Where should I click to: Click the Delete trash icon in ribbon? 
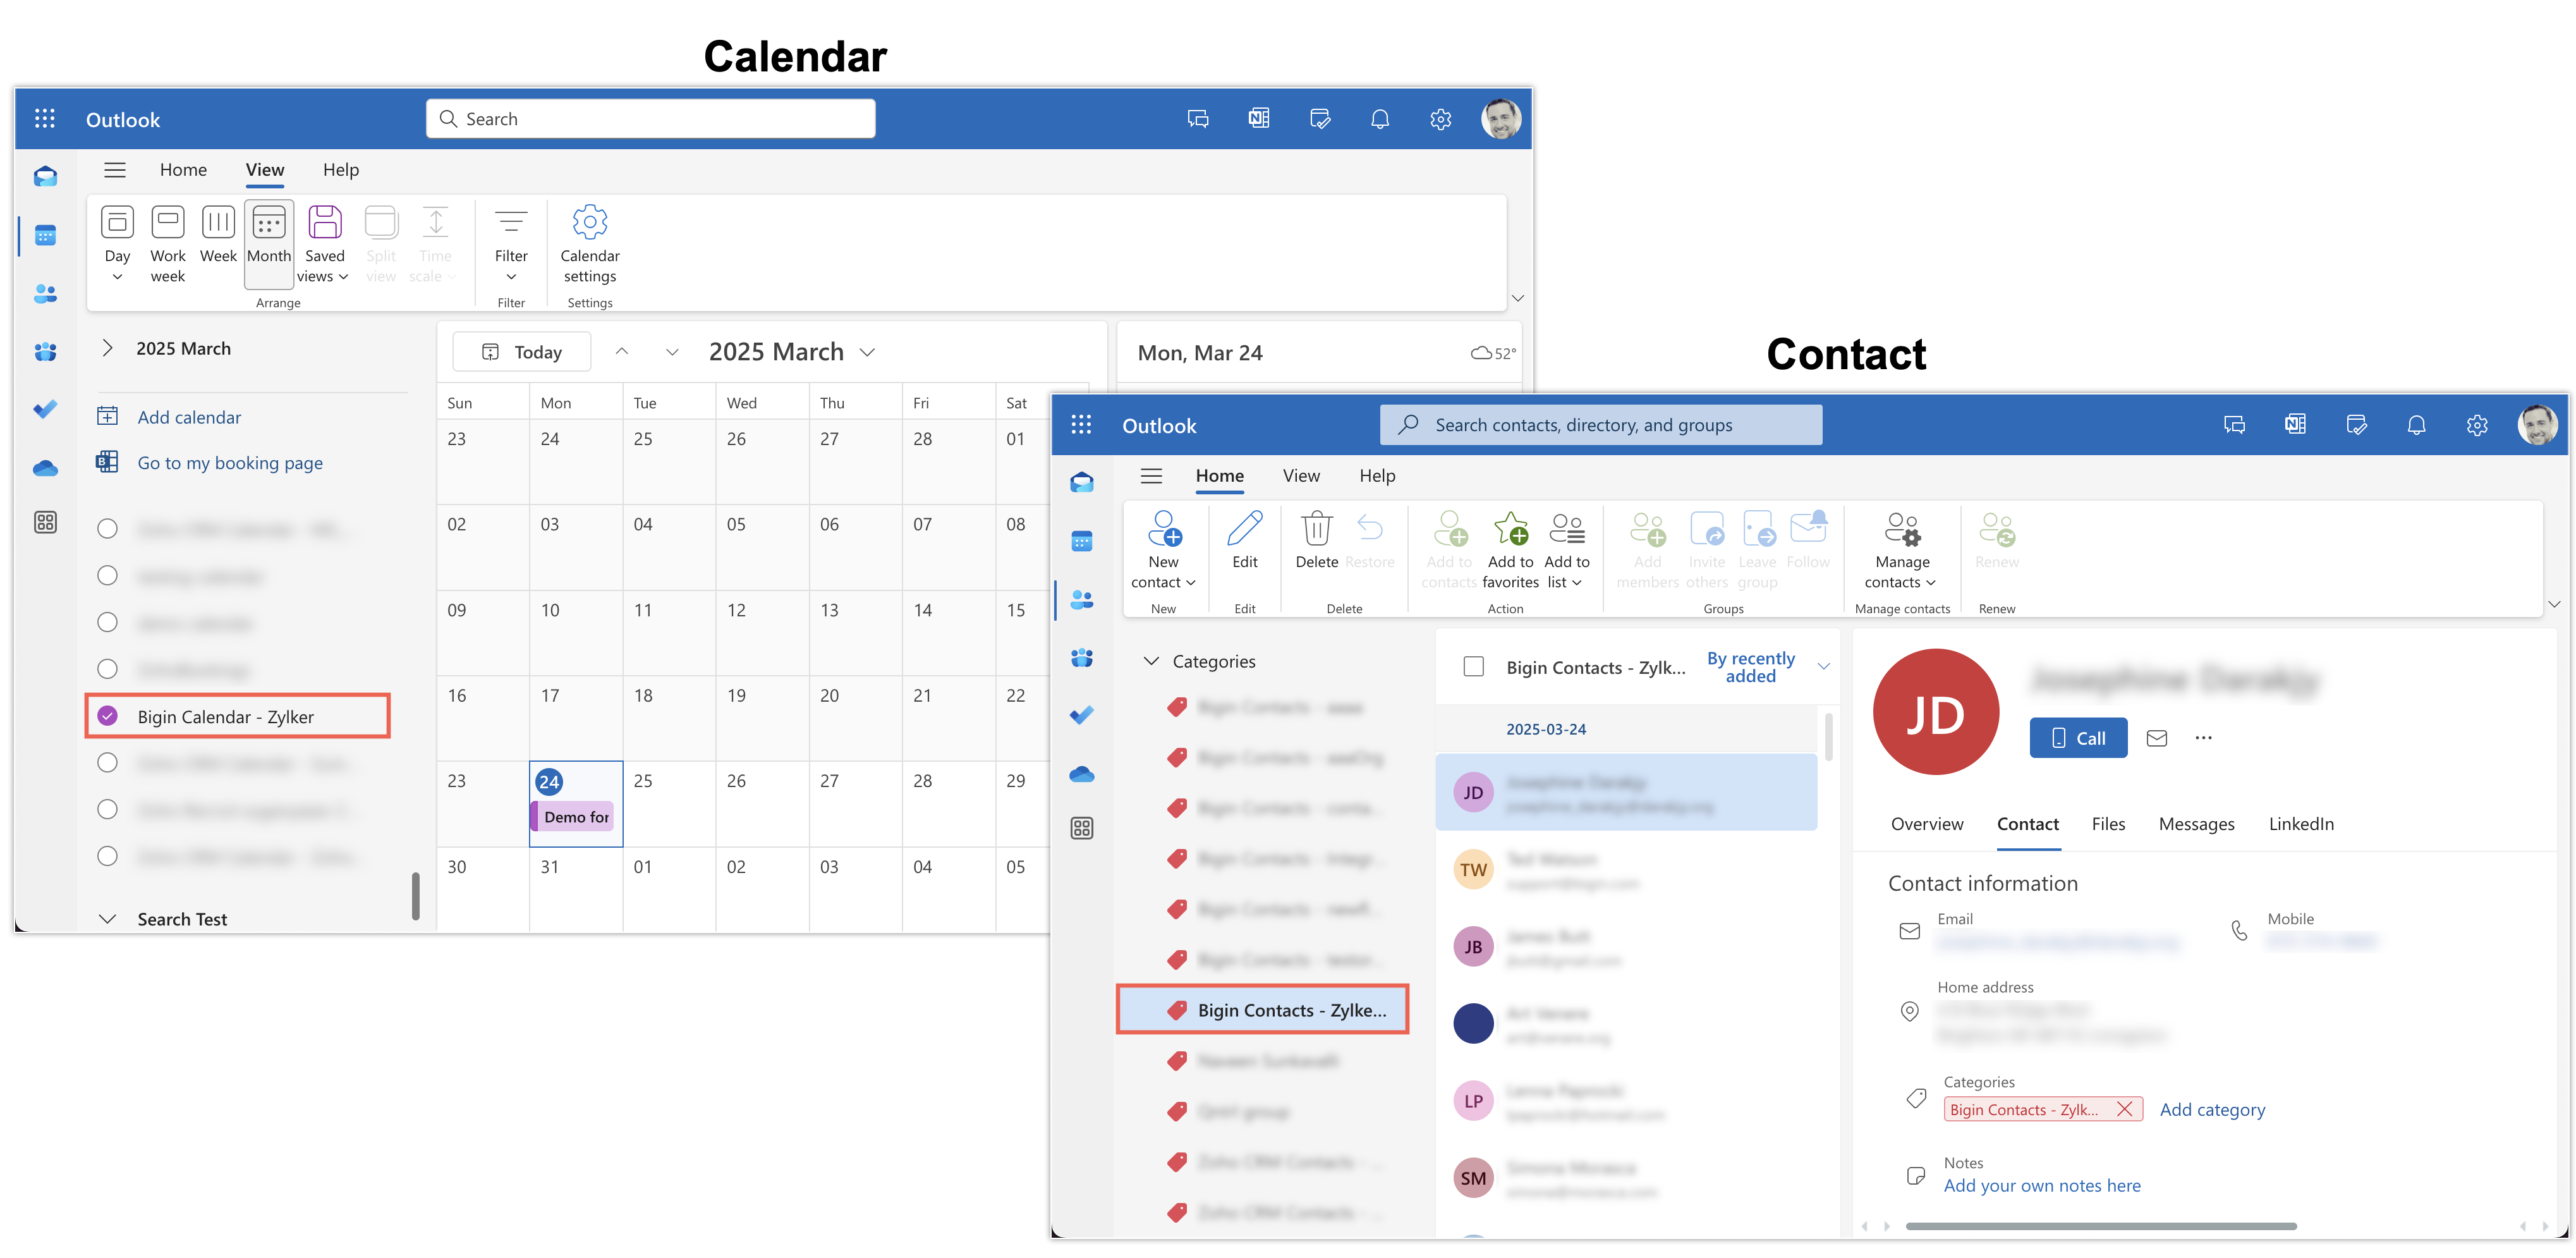(1316, 530)
